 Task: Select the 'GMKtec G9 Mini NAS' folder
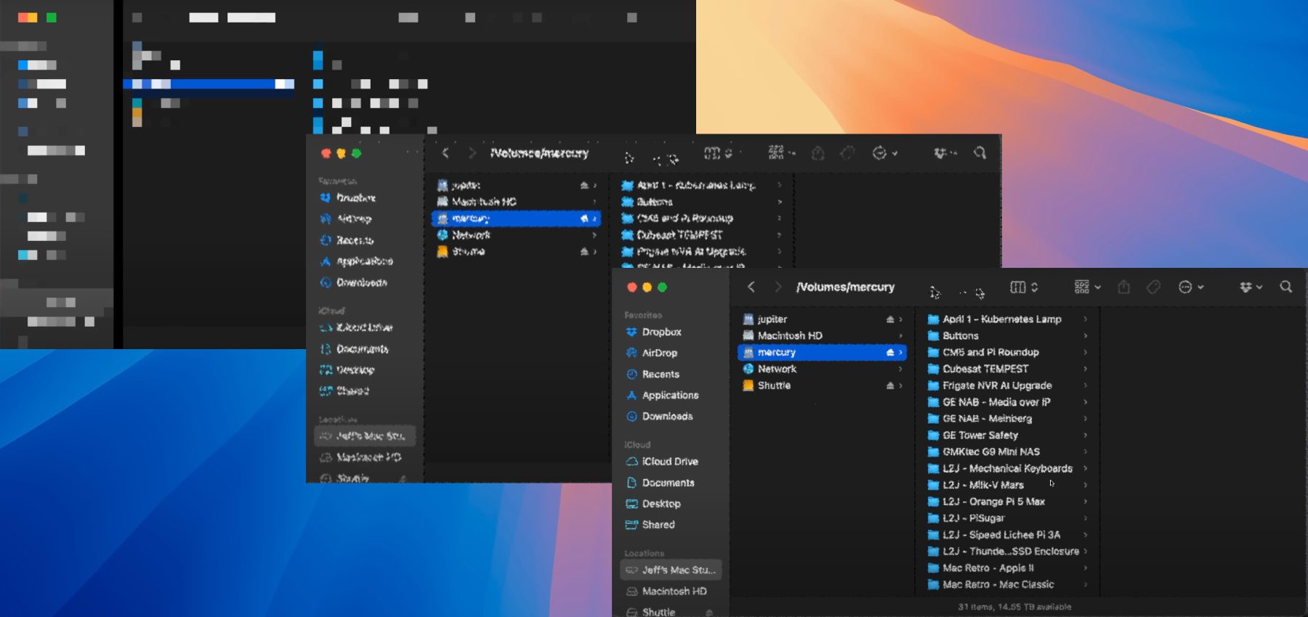click(990, 451)
